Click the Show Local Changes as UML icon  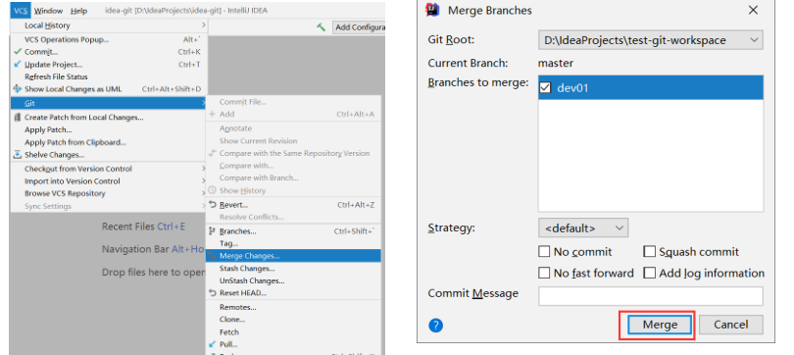(18, 89)
